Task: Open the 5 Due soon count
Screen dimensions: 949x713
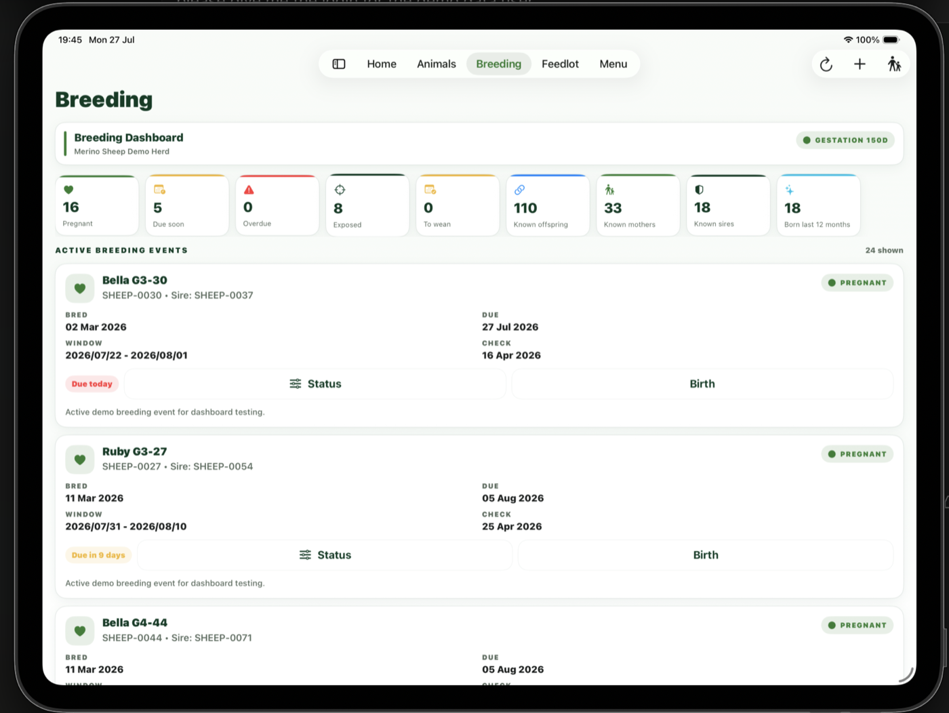Action: click(157, 208)
